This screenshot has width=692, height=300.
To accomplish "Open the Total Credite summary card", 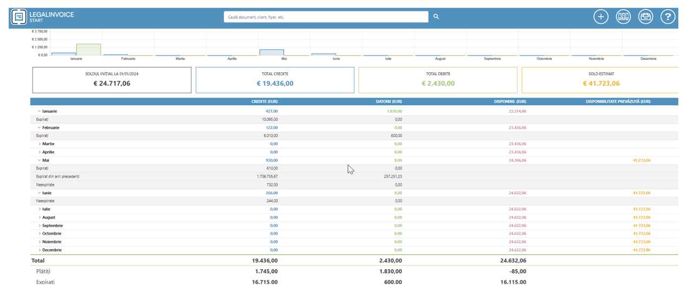I will click(275, 80).
